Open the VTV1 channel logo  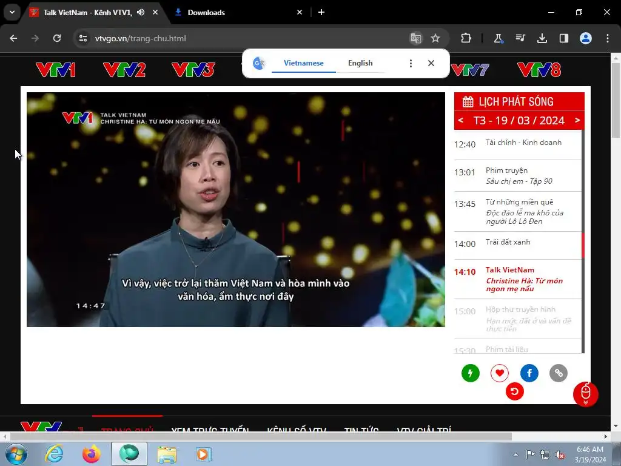click(55, 70)
